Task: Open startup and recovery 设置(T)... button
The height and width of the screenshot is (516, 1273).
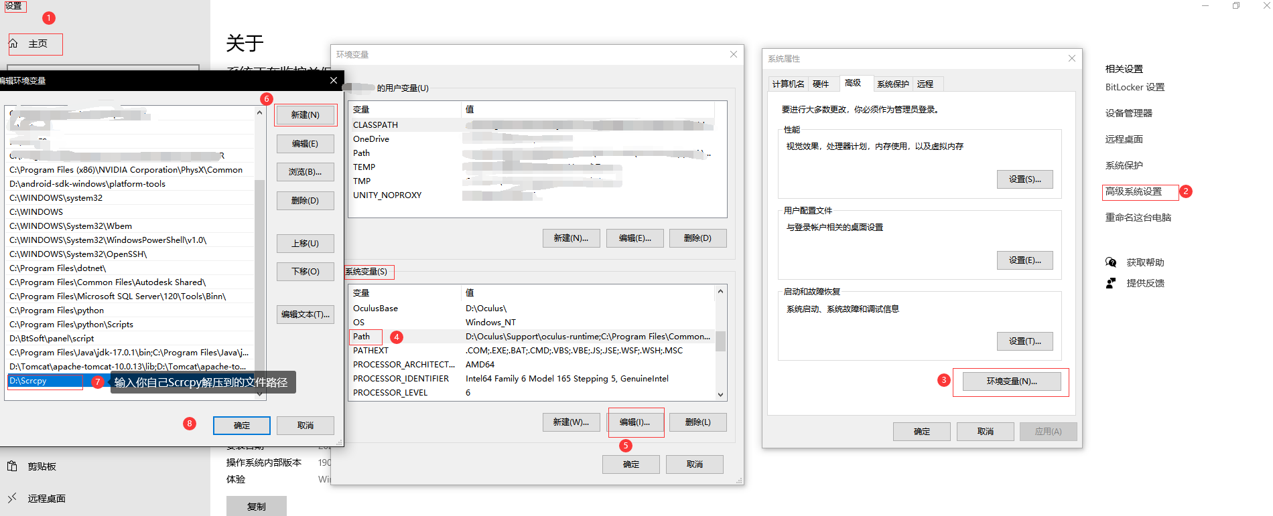Action: point(1025,341)
